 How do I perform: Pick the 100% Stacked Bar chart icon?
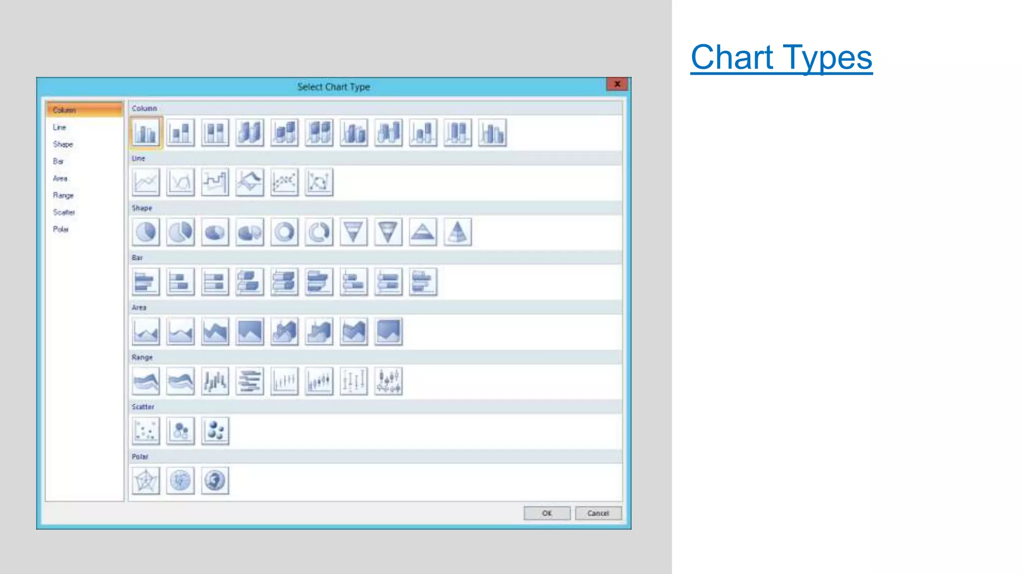[x=215, y=282]
